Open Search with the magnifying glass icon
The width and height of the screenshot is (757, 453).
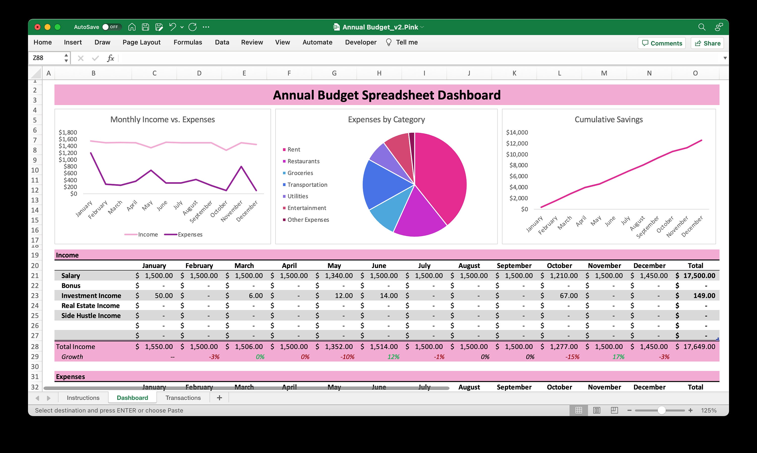click(x=701, y=27)
